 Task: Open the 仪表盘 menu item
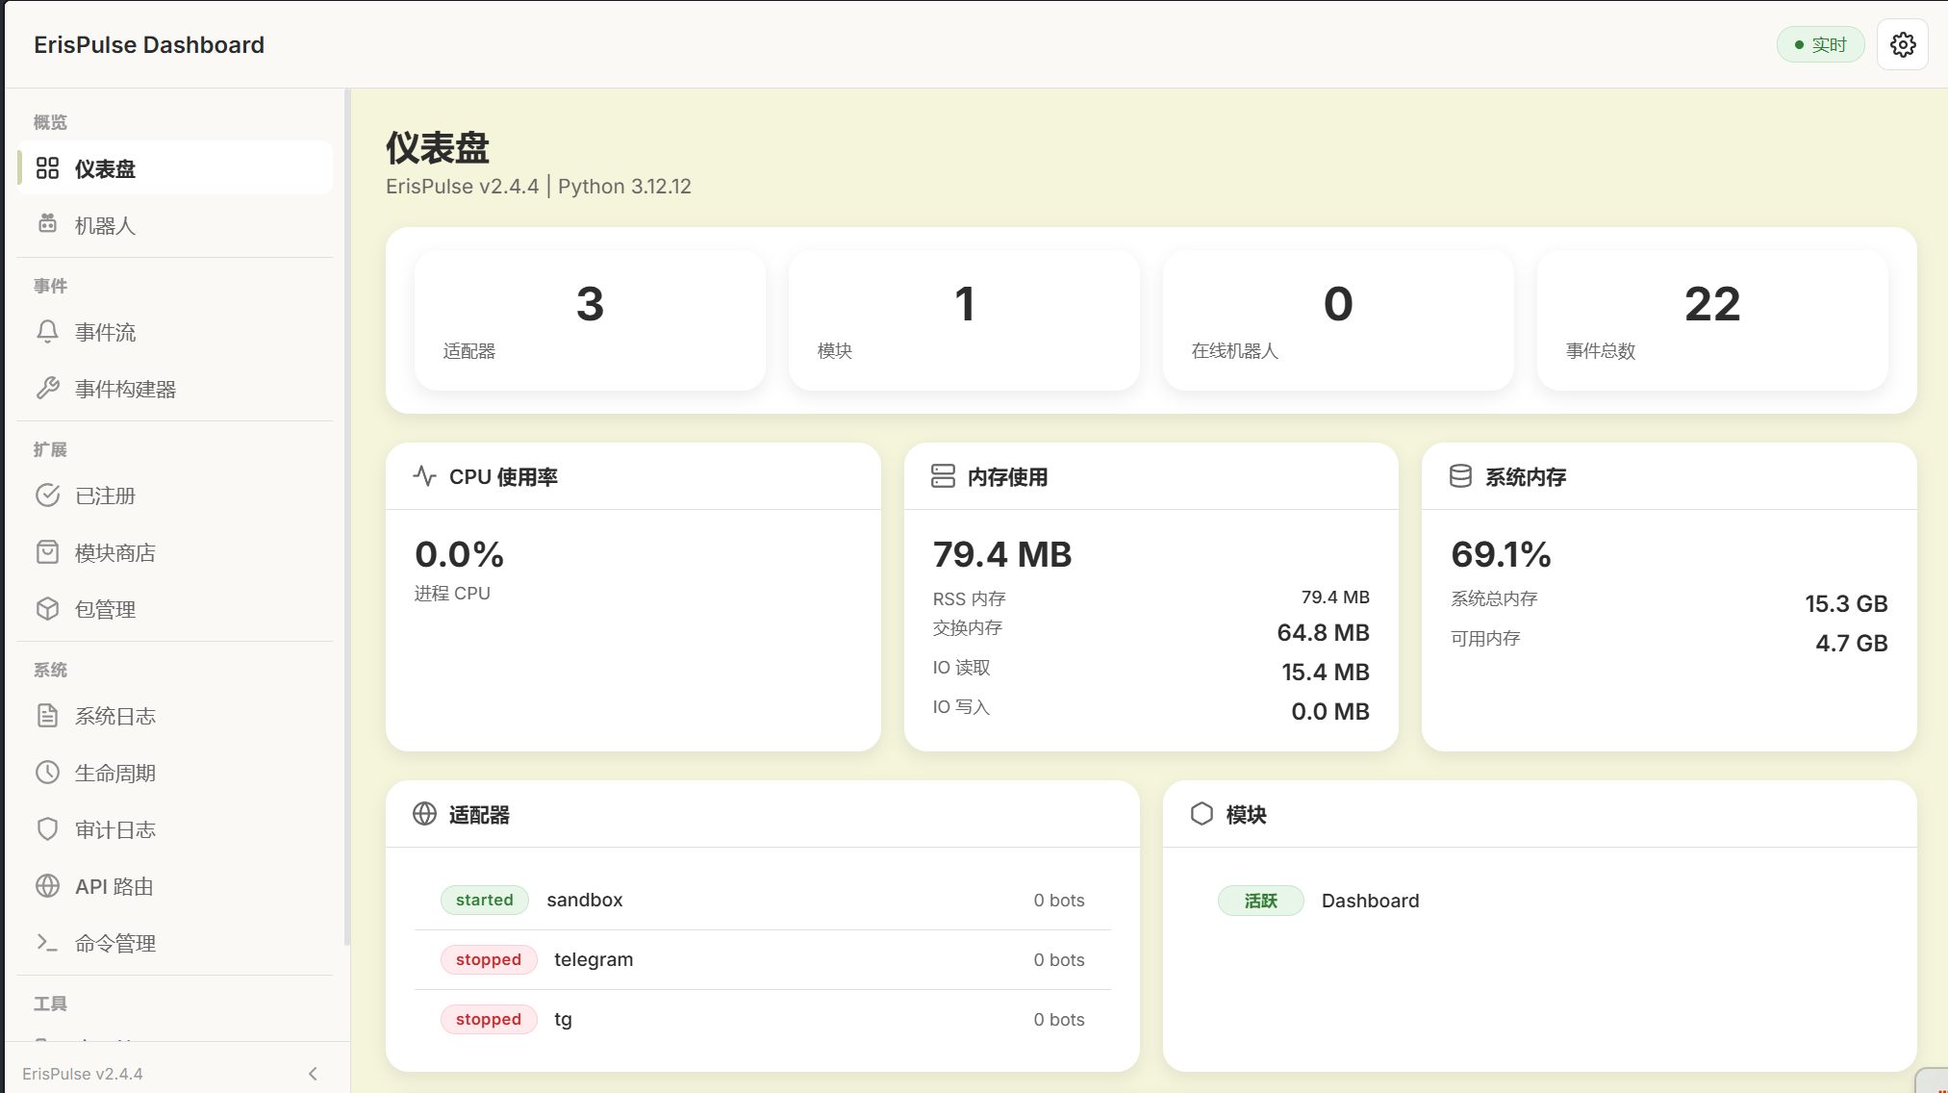[x=175, y=168]
